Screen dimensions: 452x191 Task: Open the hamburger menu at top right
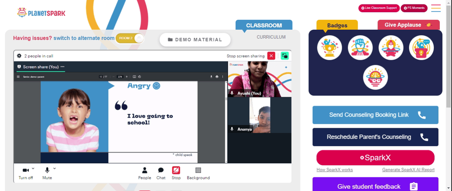tap(436, 8)
